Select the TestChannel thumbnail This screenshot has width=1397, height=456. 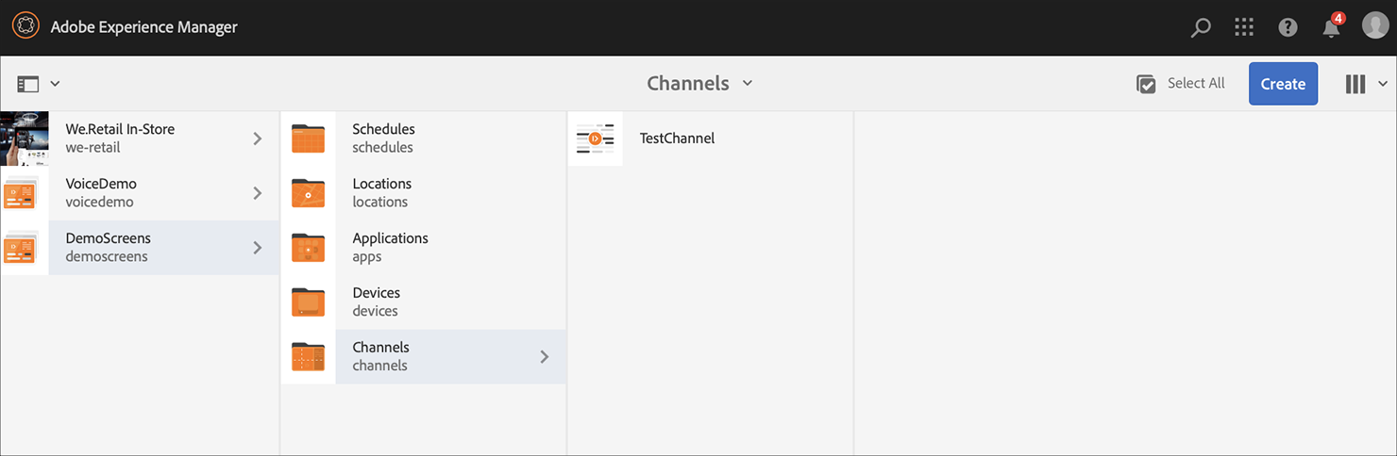coord(595,138)
